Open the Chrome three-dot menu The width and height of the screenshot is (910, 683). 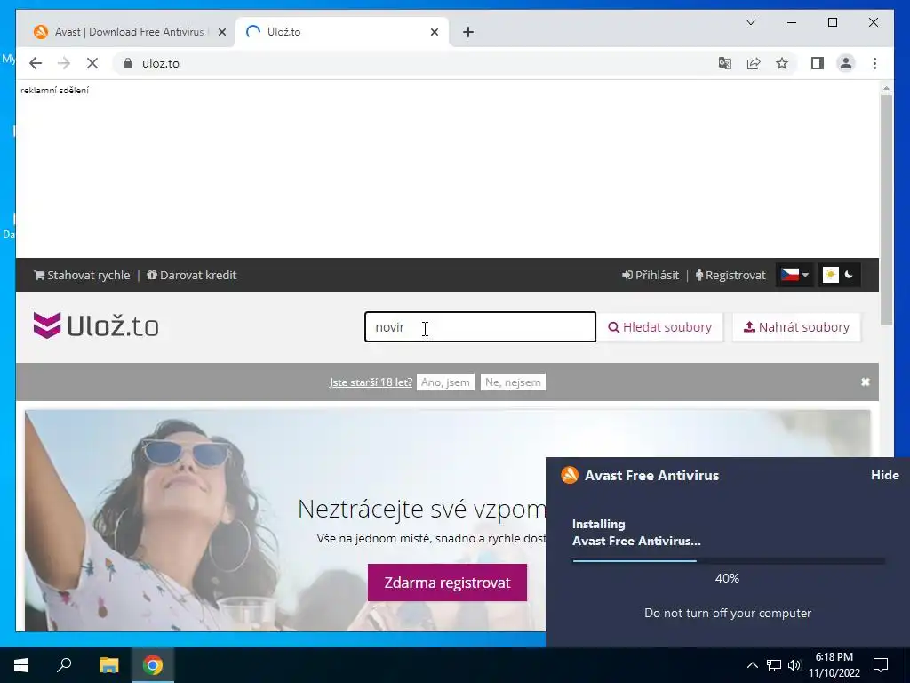tap(874, 63)
